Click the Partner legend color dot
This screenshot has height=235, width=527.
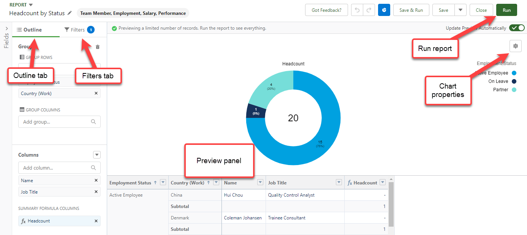tap(514, 90)
